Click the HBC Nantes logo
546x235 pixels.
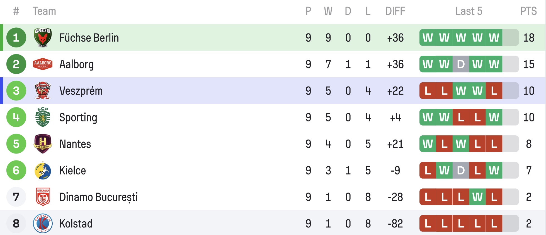pyautogui.click(x=43, y=144)
